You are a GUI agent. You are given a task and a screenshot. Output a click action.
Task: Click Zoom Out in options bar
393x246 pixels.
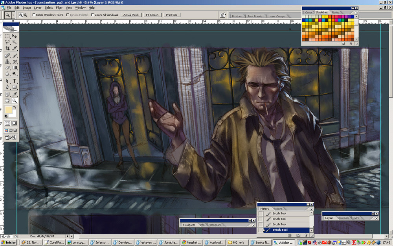coord(25,15)
